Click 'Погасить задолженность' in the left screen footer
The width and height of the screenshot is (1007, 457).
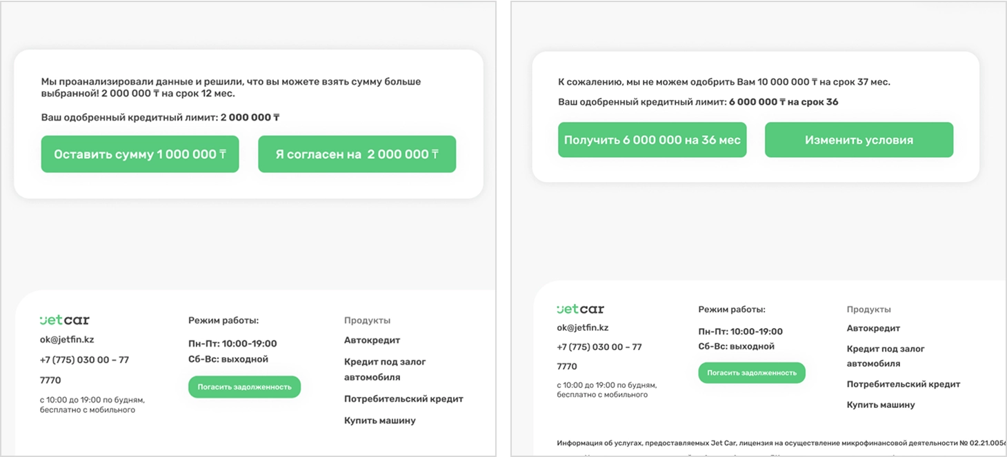[x=244, y=387]
